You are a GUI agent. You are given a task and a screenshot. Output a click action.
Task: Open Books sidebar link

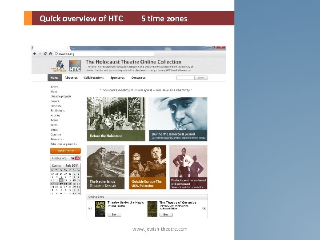click(x=55, y=120)
